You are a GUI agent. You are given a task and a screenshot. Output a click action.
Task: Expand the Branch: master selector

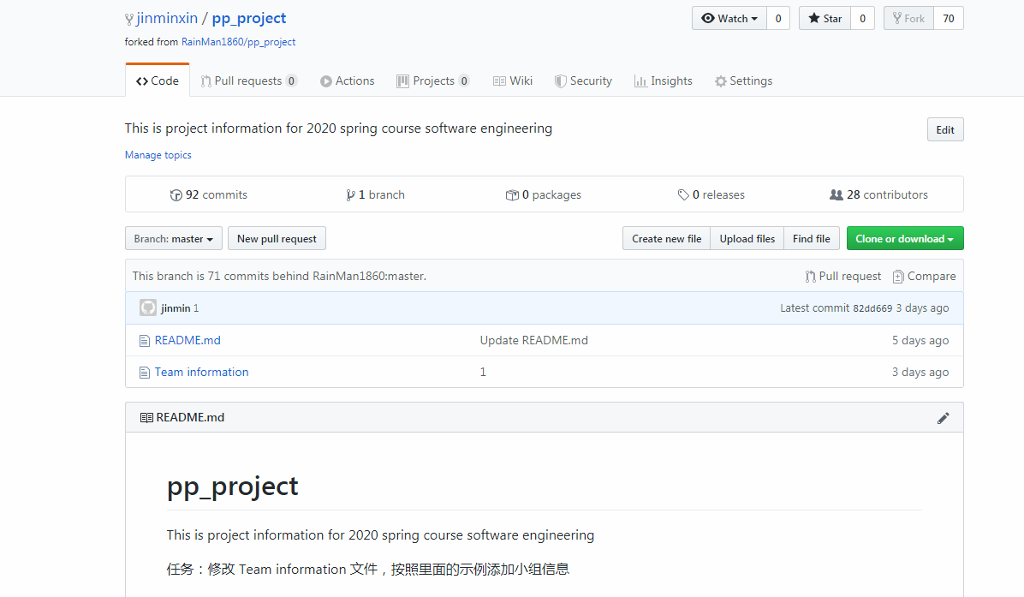pos(174,239)
